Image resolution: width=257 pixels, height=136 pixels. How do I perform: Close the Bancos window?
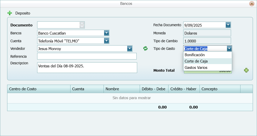tap(252, 4)
